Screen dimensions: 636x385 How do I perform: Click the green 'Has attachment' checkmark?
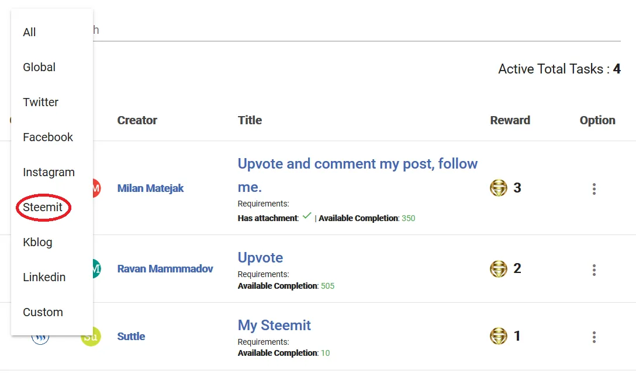coord(307,216)
